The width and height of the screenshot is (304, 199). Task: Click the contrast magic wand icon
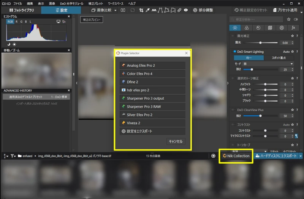pyautogui.click(x=296, y=136)
